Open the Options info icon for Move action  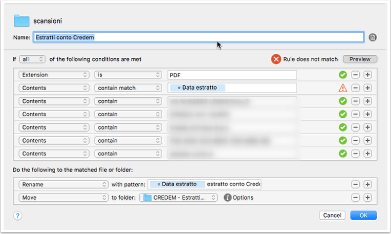pyautogui.click(x=227, y=198)
